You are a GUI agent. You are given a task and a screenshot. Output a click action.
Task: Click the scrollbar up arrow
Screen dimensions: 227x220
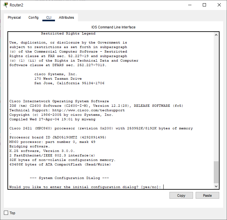point(216,35)
